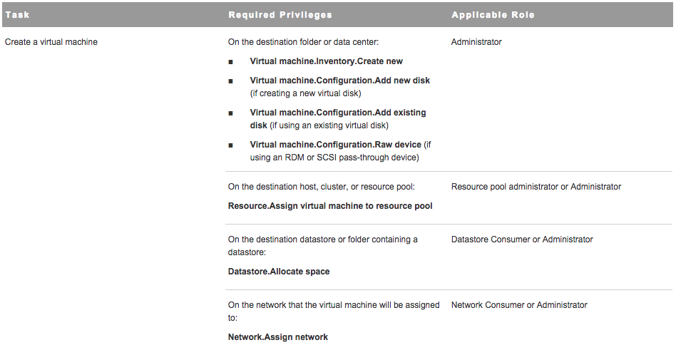Click 'Network Consumer or Administrator' role text
Screen dimensions: 676x345
point(519,305)
